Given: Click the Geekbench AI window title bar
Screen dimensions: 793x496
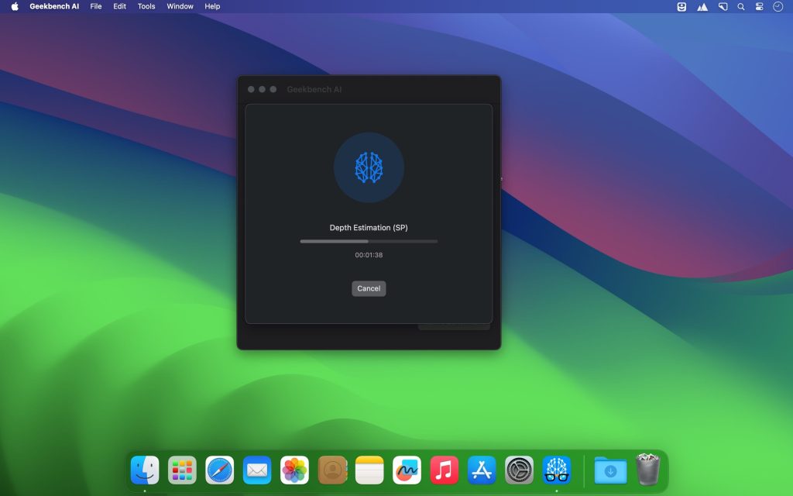Looking at the screenshot, I should (x=369, y=89).
